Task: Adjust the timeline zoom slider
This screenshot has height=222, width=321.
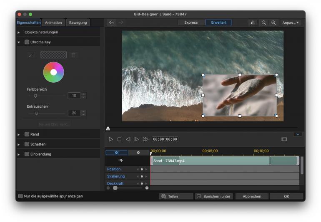Action: pyautogui.click(x=115, y=188)
